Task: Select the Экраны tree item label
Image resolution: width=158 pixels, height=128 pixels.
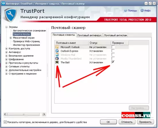Action: [13, 27]
